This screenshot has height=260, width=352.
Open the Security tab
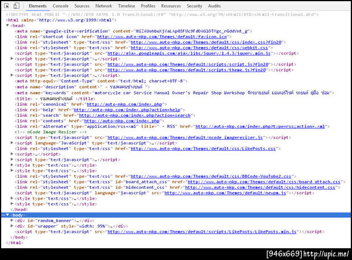(x=194, y=6)
